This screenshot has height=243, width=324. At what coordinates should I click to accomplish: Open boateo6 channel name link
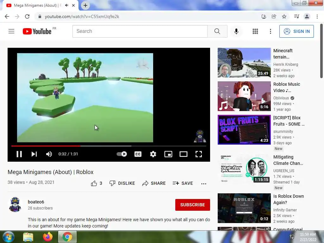pos(36,202)
